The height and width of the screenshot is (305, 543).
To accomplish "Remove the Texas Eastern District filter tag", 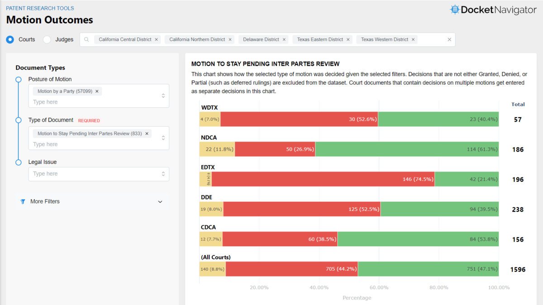I will pyautogui.click(x=348, y=39).
